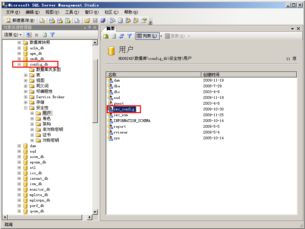Open the main toolbar options overflow arrow

150,22
